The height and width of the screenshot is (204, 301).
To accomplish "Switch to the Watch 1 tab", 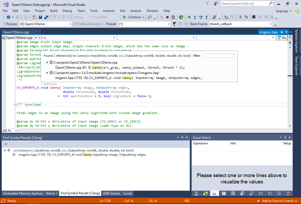I will tap(52, 193).
